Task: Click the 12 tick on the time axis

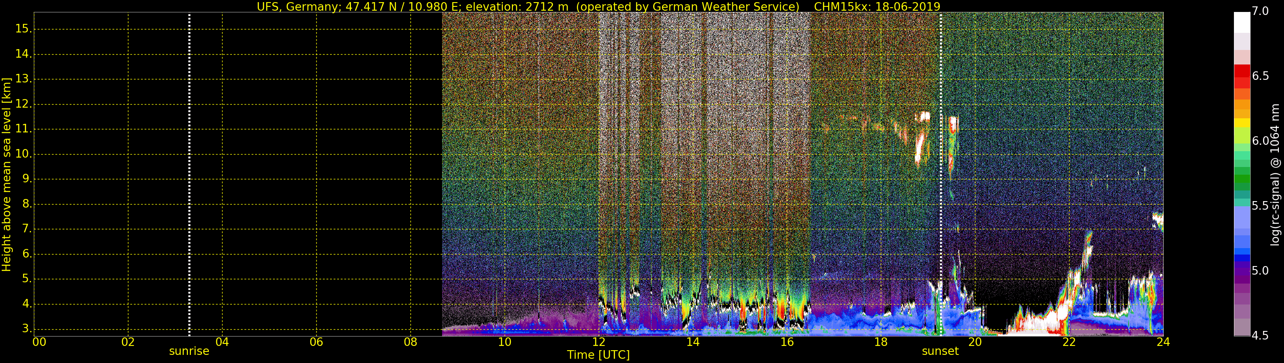Action: pos(598,342)
